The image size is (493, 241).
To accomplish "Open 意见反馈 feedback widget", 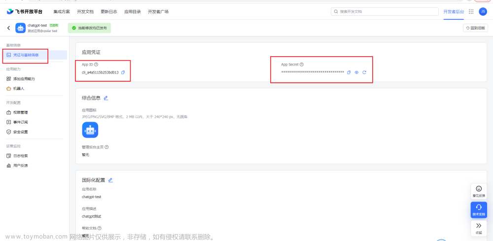I will [479, 191].
